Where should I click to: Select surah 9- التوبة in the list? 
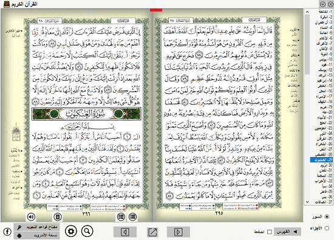tap(325, 54)
